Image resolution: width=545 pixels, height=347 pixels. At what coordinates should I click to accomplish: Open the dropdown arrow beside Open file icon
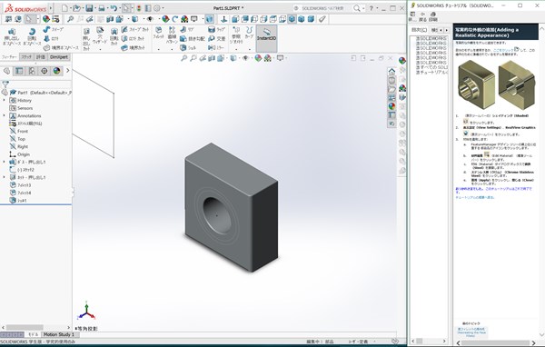tap(83, 8)
